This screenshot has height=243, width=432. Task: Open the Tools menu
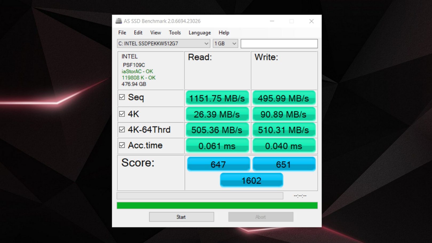tap(175, 33)
